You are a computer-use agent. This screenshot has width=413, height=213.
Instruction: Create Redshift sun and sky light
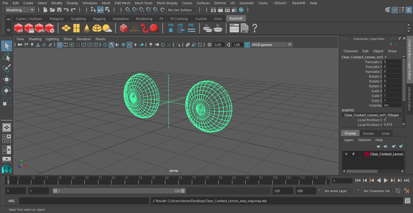(107, 28)
